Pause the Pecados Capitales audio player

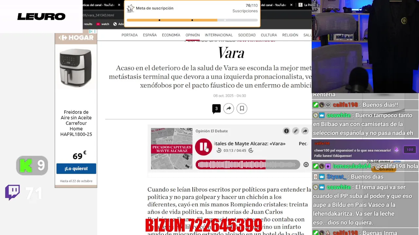click(x=203, y=147)
